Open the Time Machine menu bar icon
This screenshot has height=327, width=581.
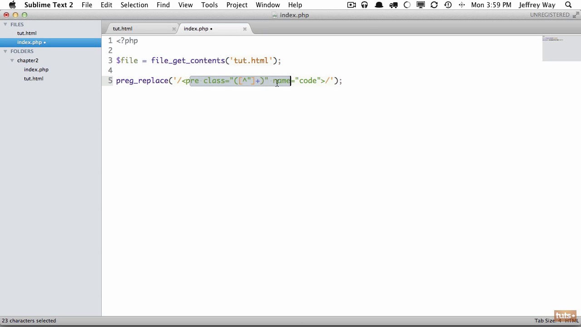click(x=448, y=5)
